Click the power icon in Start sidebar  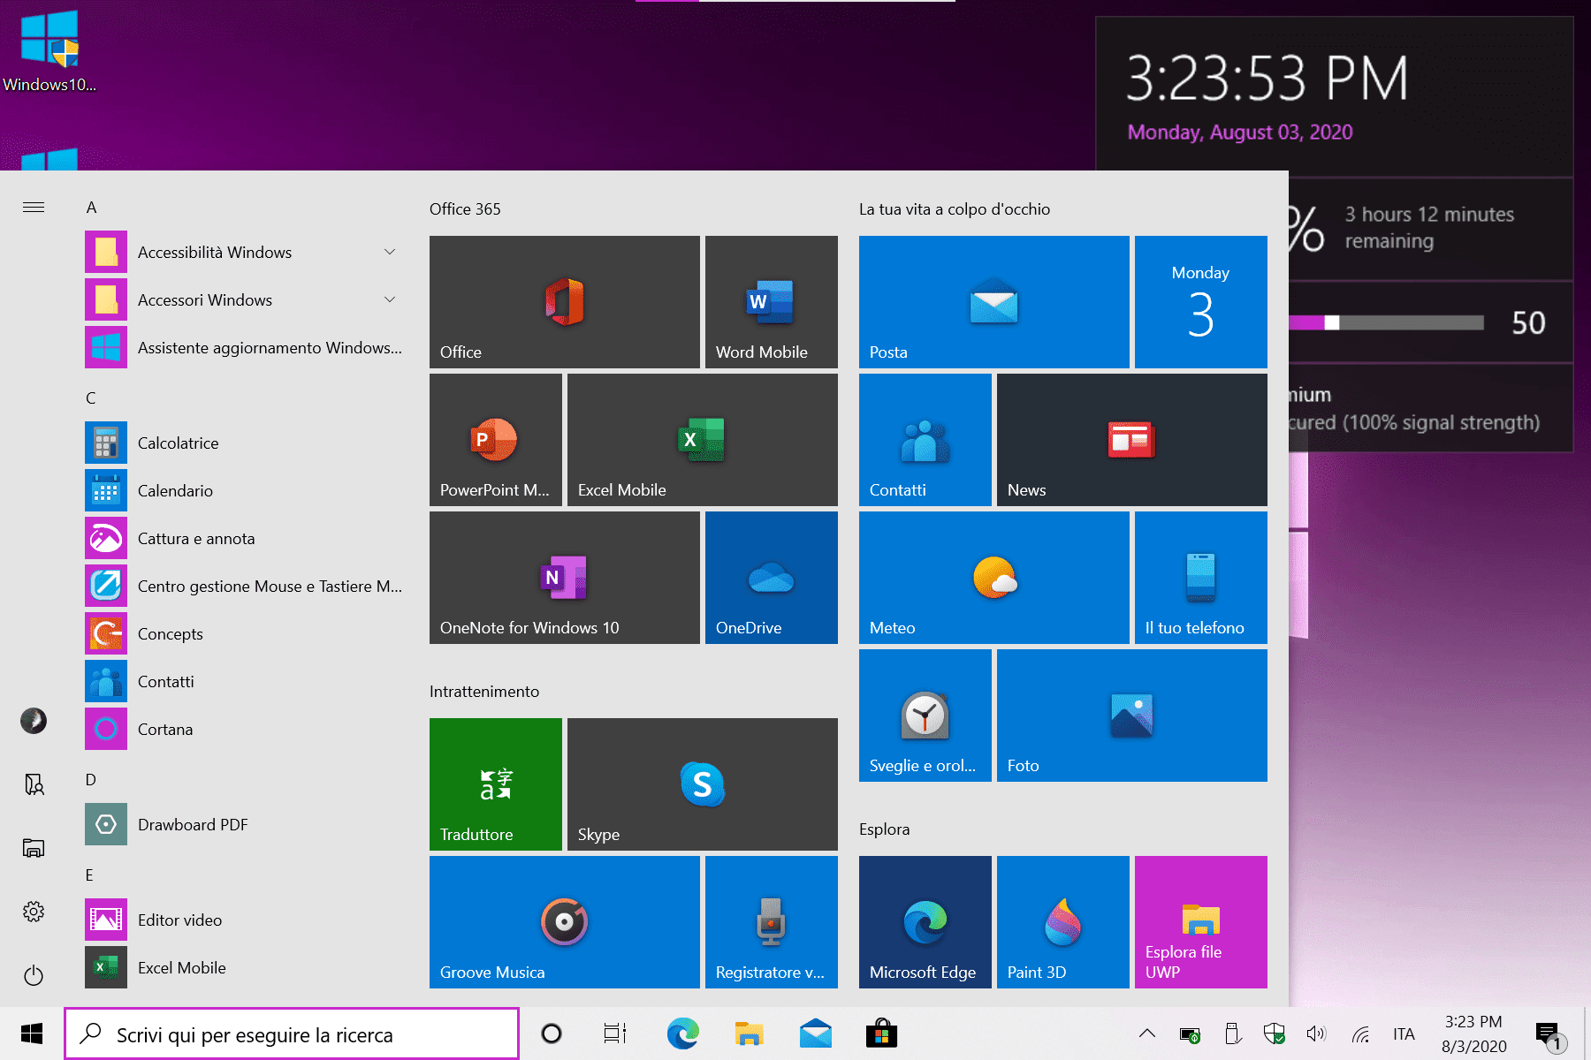tap(34, 975)
